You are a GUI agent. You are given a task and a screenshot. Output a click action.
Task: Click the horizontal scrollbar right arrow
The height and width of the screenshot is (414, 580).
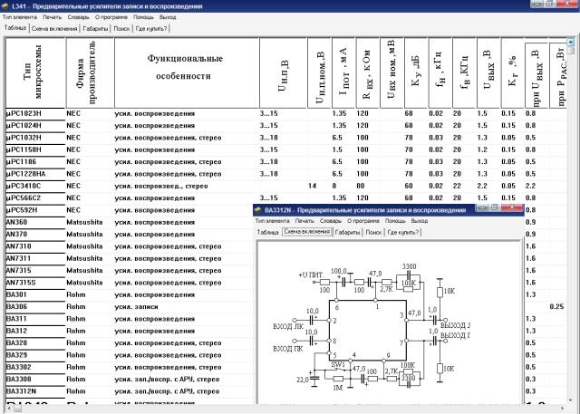(562, 408)
